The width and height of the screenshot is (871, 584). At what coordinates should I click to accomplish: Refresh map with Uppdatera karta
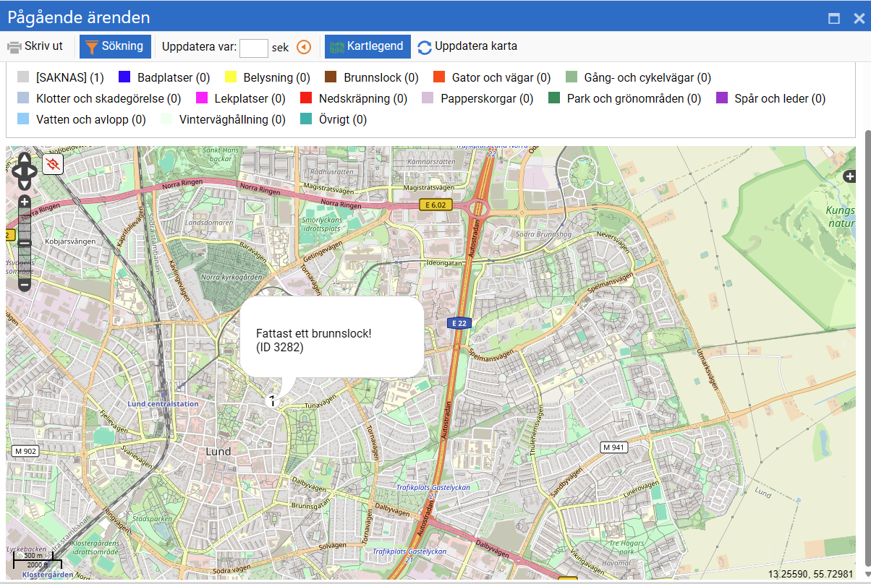tap(467, 47)
